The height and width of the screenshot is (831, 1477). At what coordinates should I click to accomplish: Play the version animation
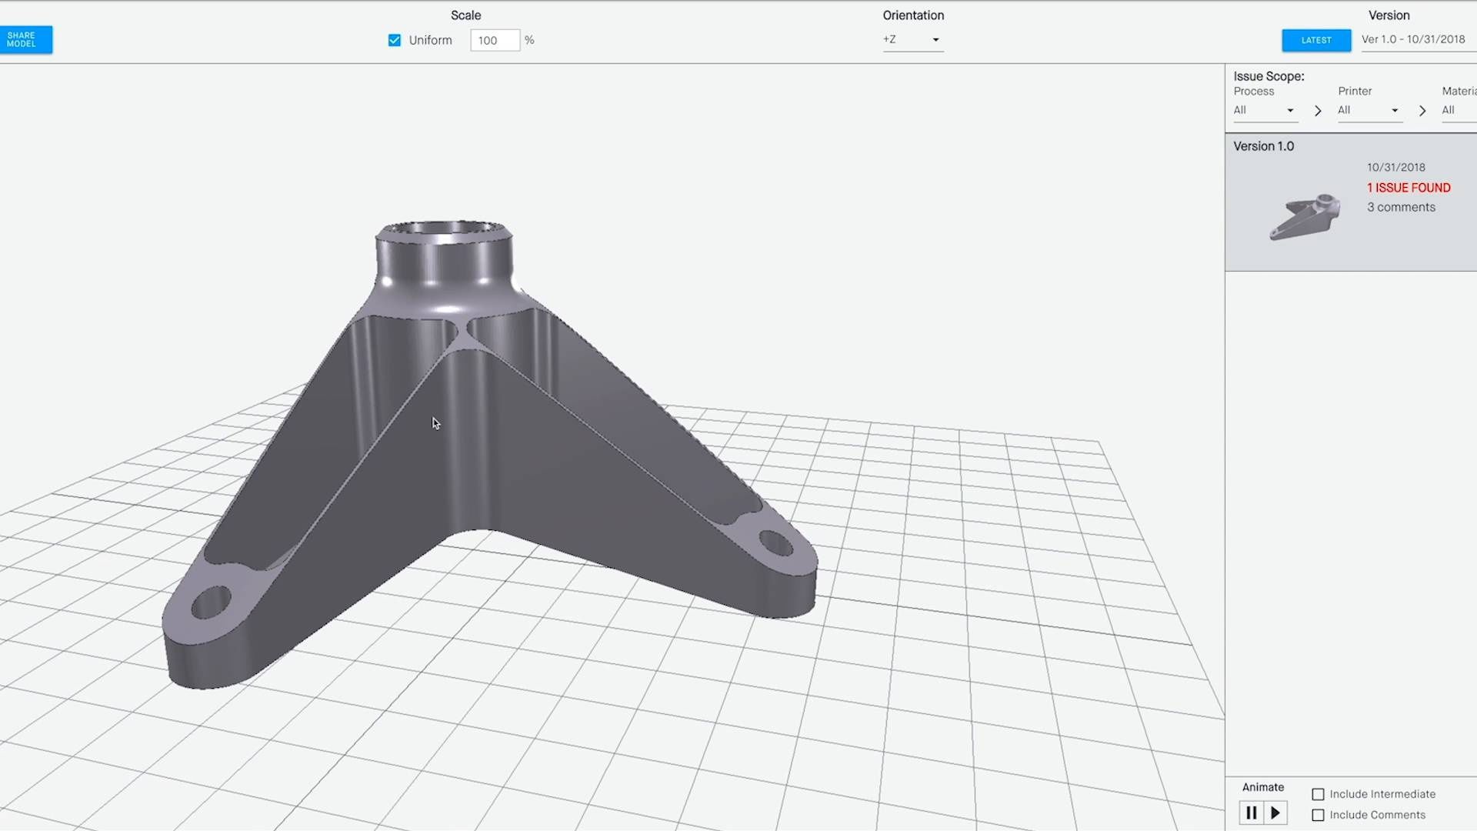point(1276,813)
